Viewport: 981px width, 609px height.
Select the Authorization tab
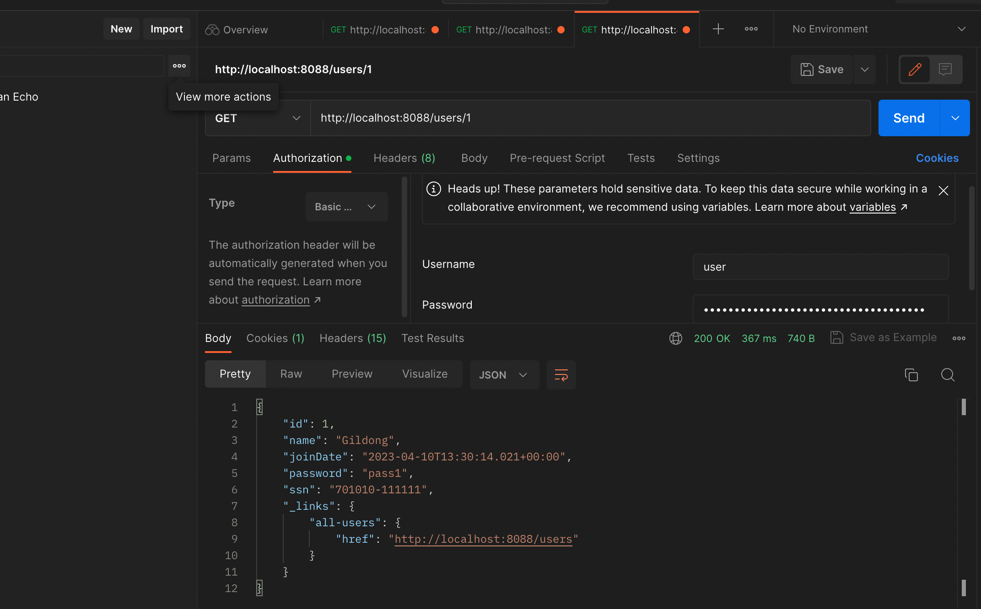[x=312, y=158]
